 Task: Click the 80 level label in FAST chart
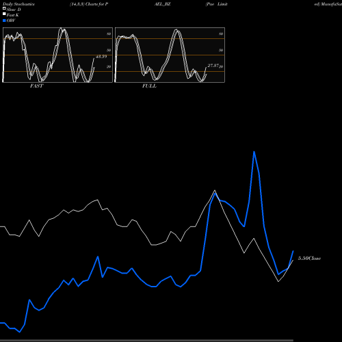point(109,34)
